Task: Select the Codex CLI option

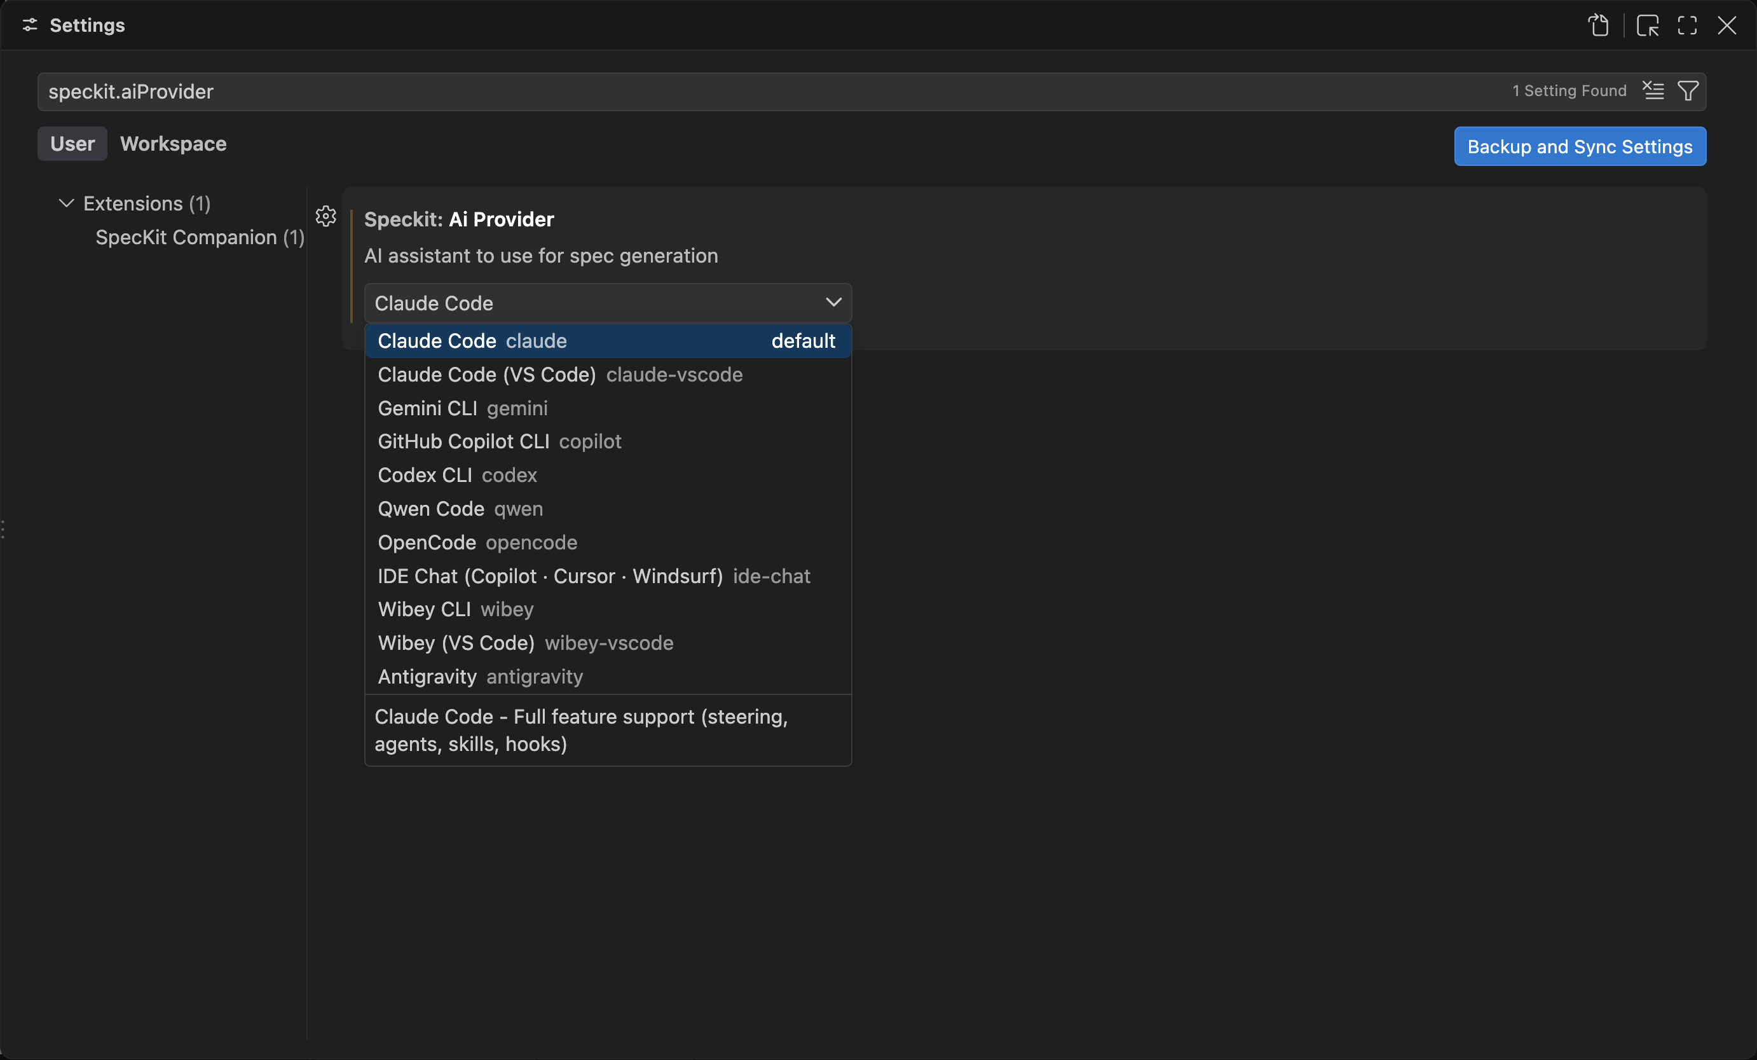Action: pos(608,475)
